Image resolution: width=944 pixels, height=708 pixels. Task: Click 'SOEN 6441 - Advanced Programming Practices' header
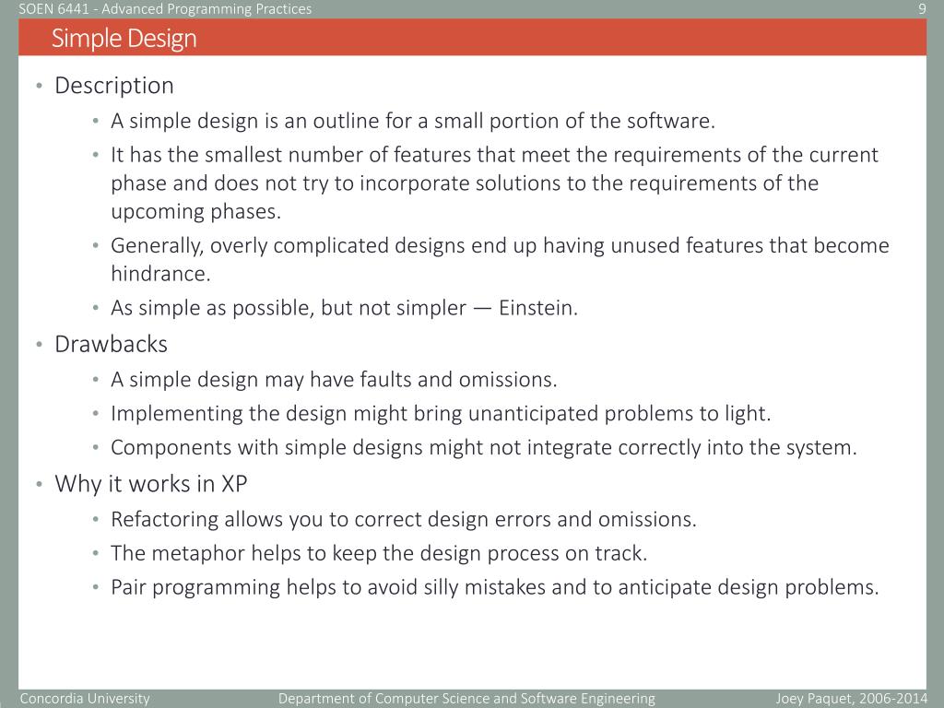[x=165, y=9]
